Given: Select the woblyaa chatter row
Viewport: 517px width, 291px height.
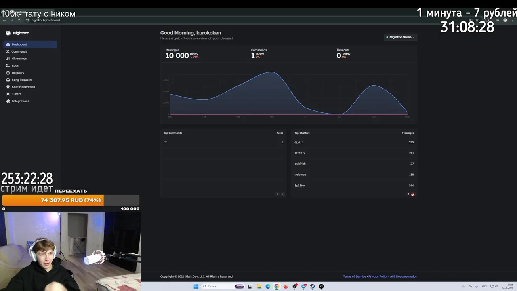Looking at the screenshot, I should 354,175.
